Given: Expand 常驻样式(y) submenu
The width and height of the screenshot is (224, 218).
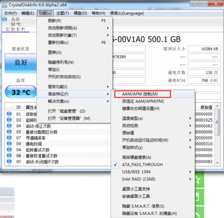Looking at the screenshot, I should click(x=152, y=147).
